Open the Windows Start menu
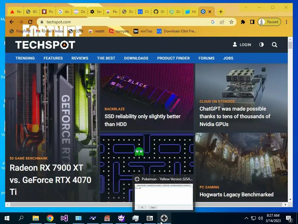The width and height of the screenshot is (298, 224). (7, 218)
